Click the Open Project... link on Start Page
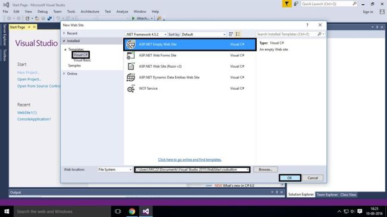This screenshot has height=217, width=387. (x=29, y=79)
